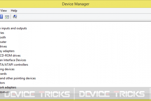Select the Human Interface Devices category

(13, 60)
